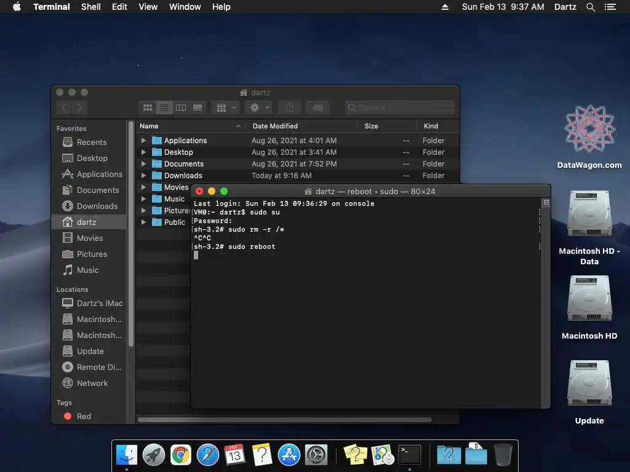Screen dimensions: 630x472
Task: Launch Launchpad rocket icon in dock
Action: click(x=153, y=455)
